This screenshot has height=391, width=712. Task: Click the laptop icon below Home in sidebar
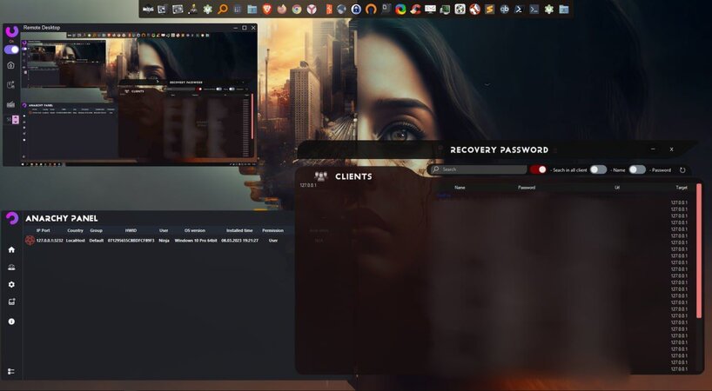coord(11,267)
